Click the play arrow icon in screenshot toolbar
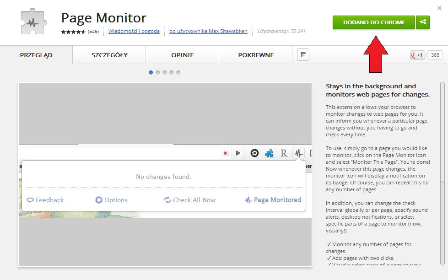 tap(238, 153)
